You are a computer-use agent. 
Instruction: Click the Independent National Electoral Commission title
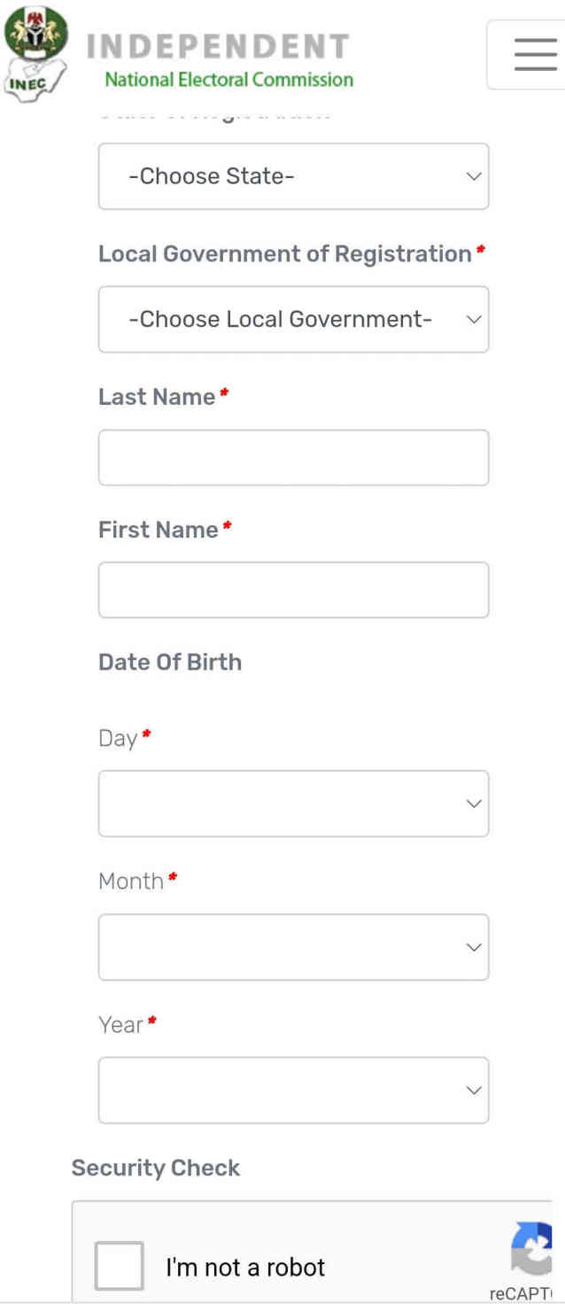pyautogui.click(x=220, y=60)
